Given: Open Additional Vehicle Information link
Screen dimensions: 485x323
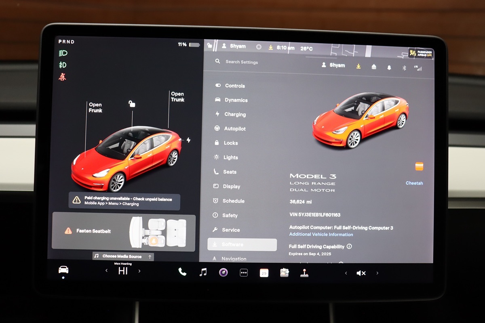Looking at the screenshot, I should pyautogui.click(x=321, y=235).
